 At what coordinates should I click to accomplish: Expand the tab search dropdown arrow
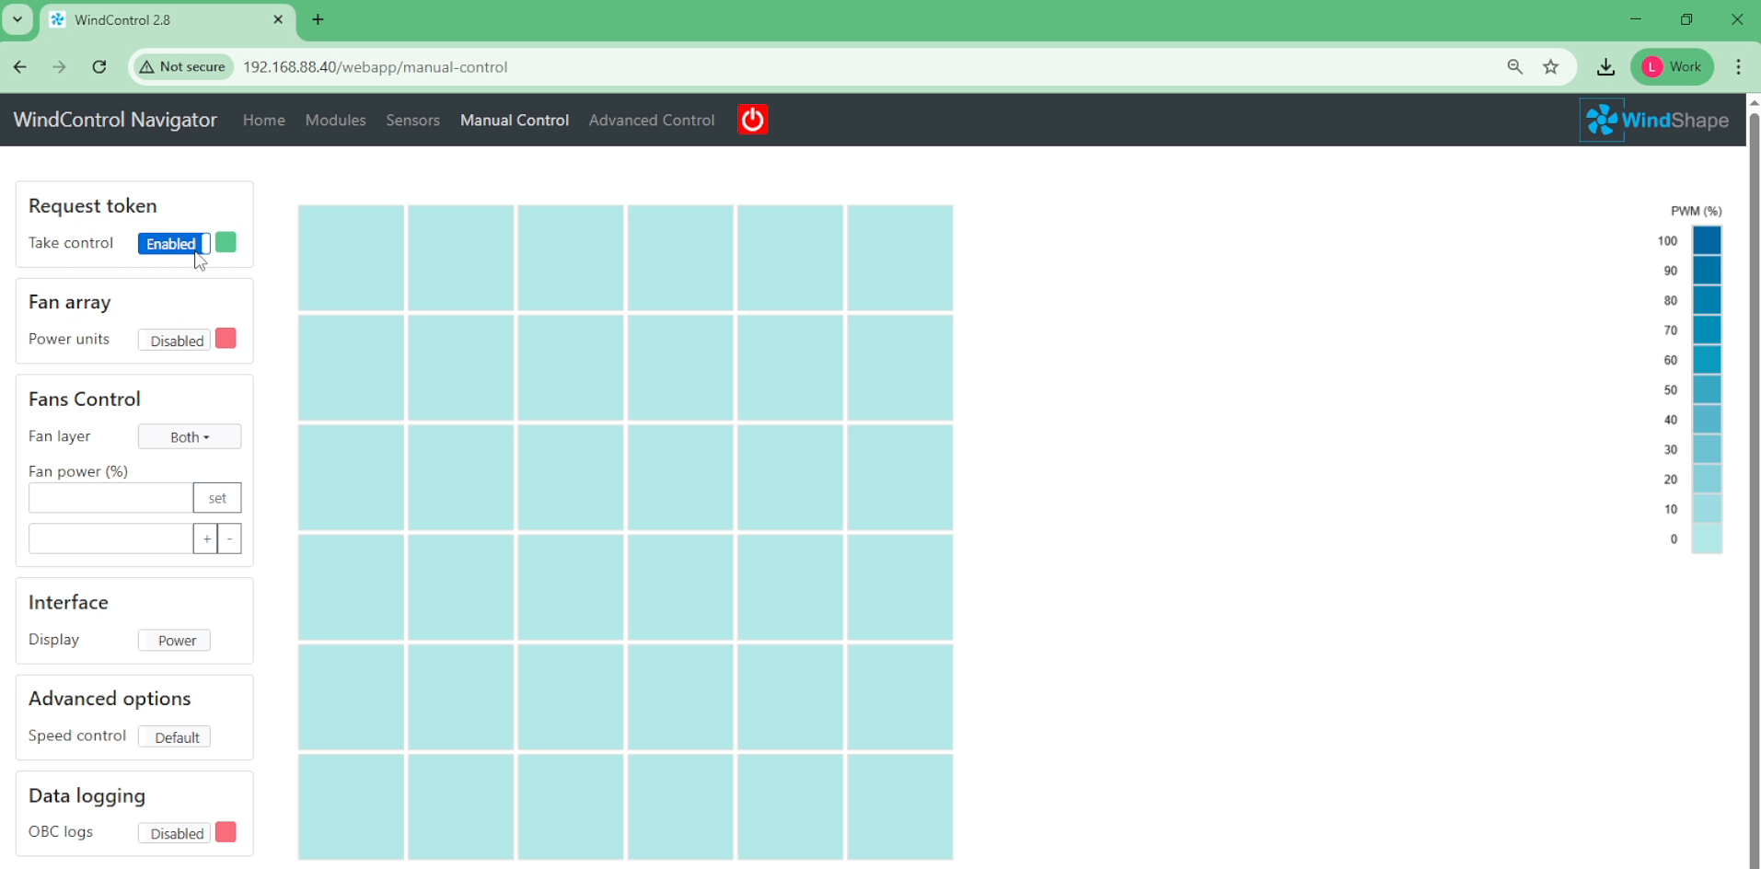(x=17, y=19)
